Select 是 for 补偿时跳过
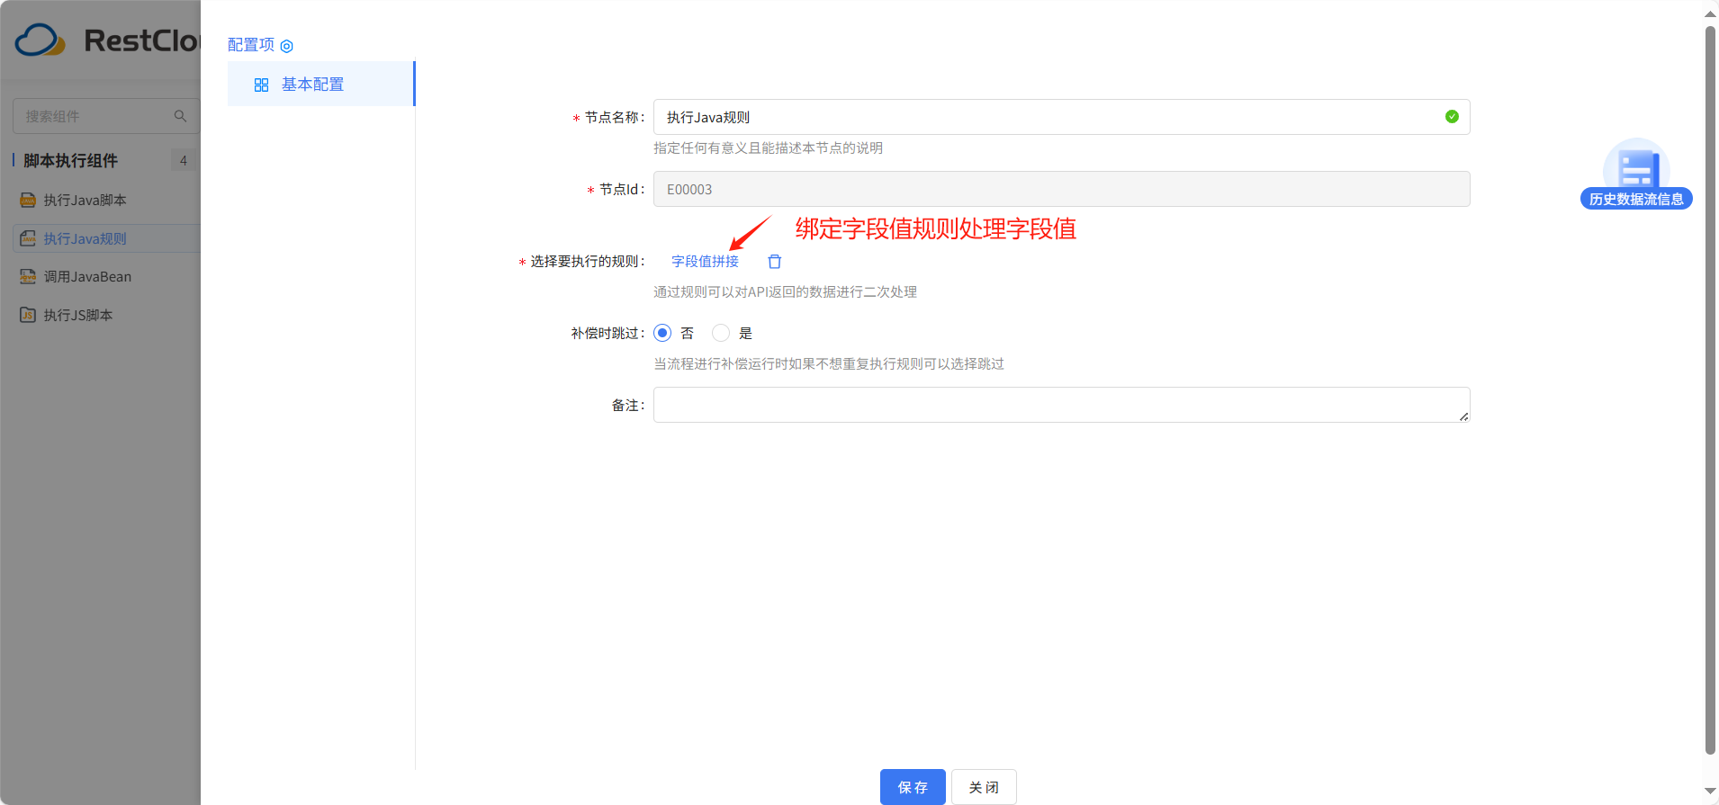The height and width of the screenshot is (805, 1719). point(721,333)
